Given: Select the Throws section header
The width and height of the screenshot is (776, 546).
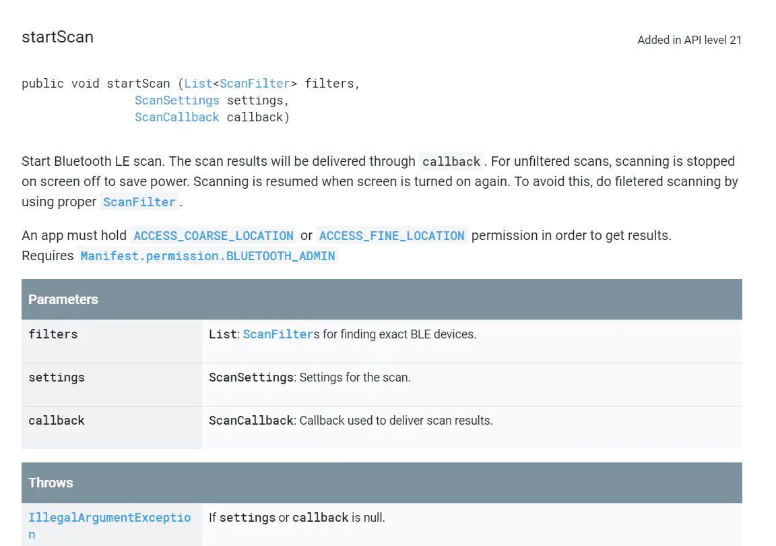Looking at the screenshot, I should click(51, 483).
